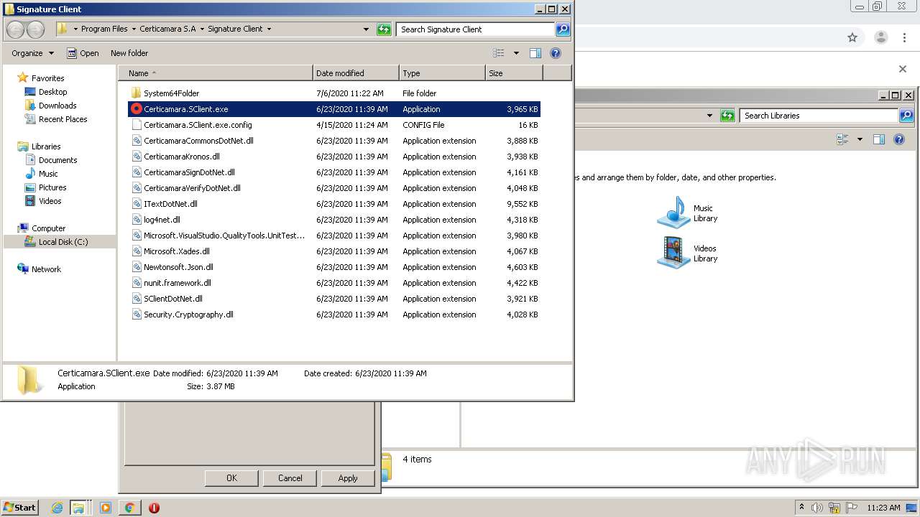This screenshot has height=517, width=920.
Task: Focus the Search Libraries field
Action: pos(819,116)
